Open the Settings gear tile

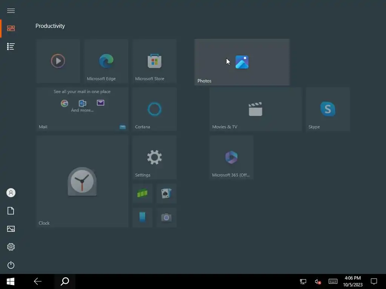tap(154, 157)
